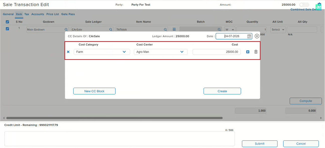Search godowns via the Main Godown magnifier icon
325x148 pixels.
pos(66,29)
